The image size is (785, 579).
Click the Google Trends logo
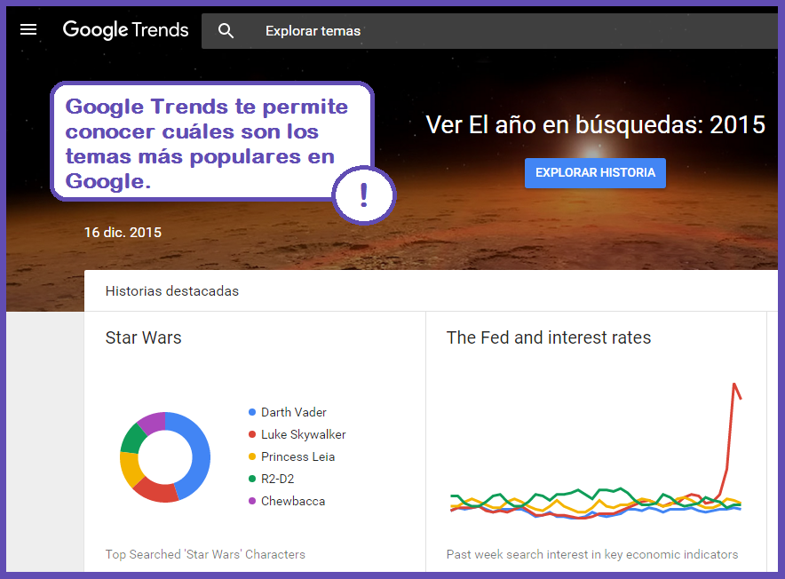126,30
